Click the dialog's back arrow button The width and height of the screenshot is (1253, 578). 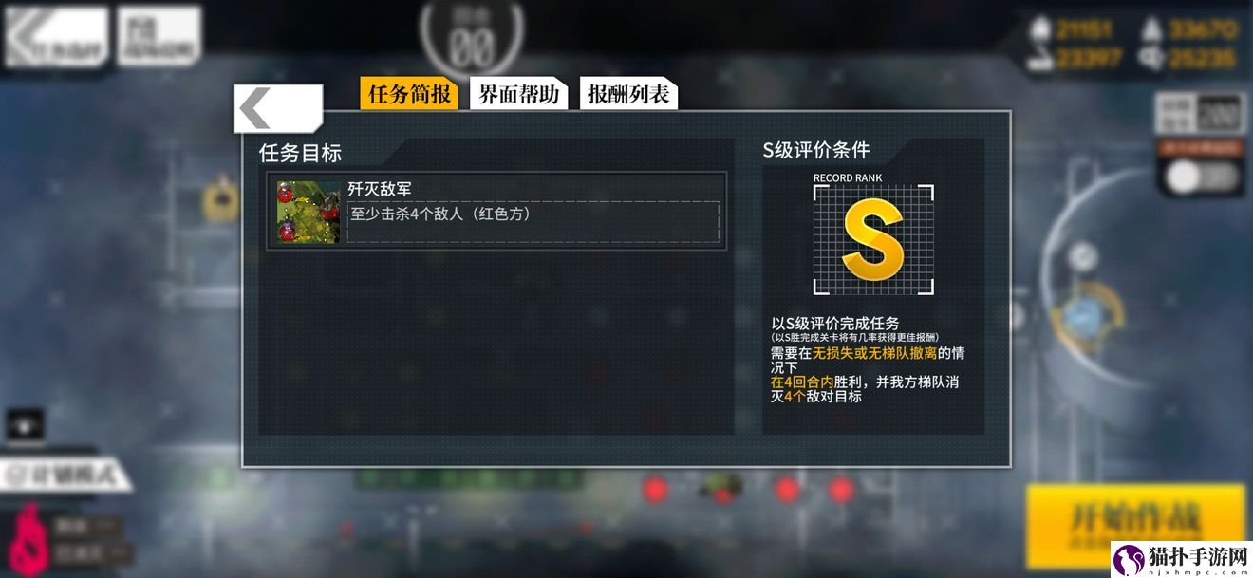coord(278,108)
